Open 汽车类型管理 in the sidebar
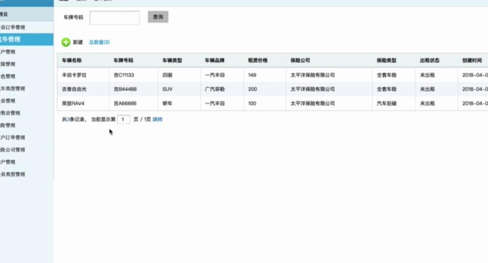This screenshot has width=488, height=263. click(x=13, y=88)
